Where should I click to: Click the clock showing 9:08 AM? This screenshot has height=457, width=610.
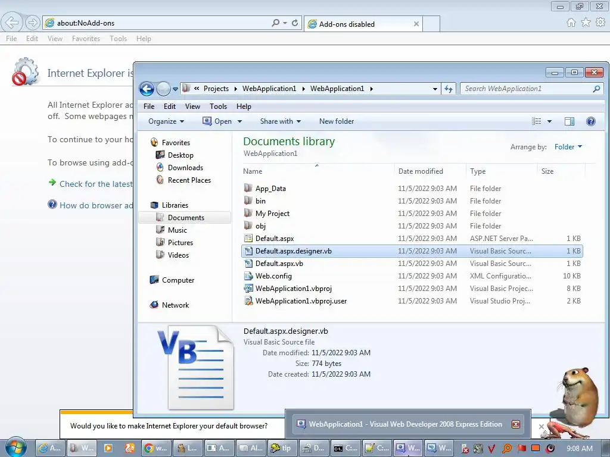coord(580,449)
